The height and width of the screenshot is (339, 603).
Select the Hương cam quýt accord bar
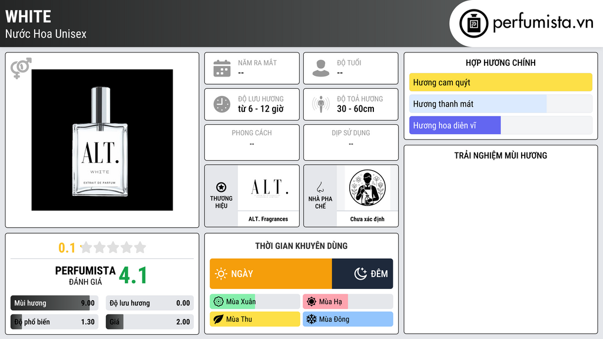tap(501, 82)
